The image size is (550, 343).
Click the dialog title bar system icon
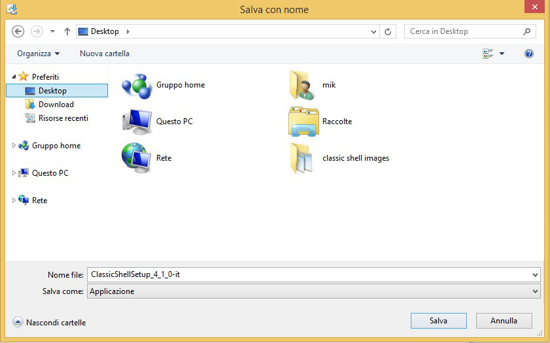[12, 9]
